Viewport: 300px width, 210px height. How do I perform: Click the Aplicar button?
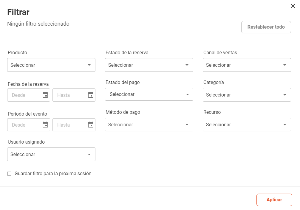pos(274,200)
